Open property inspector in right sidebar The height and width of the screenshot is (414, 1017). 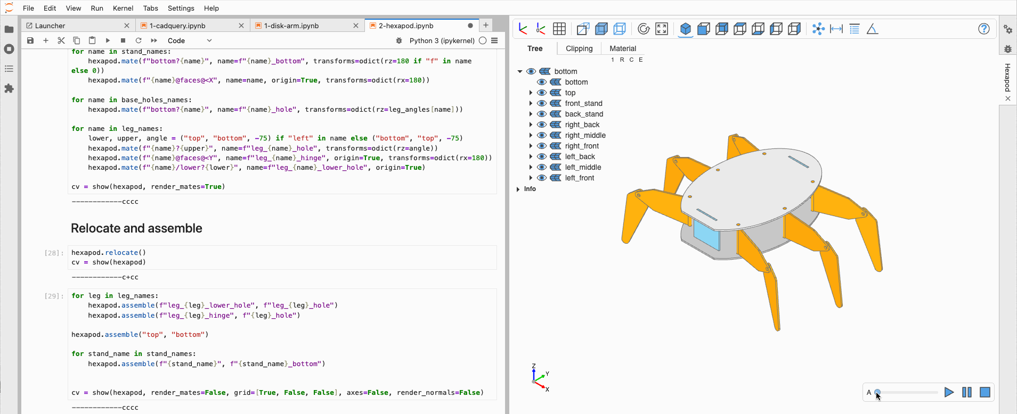point(1008,29)
